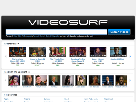Open the Comedy Central source link

45,36
